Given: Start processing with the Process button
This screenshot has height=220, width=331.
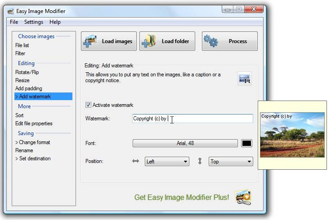Looking at the screenshot, I should click(x=230, y=41).
